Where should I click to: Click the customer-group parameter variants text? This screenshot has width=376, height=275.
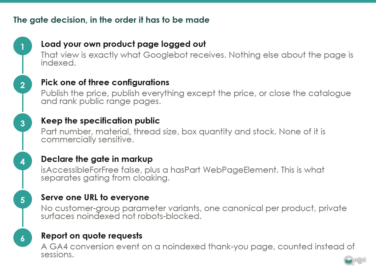pyautogui.click(x=194, y=212)
